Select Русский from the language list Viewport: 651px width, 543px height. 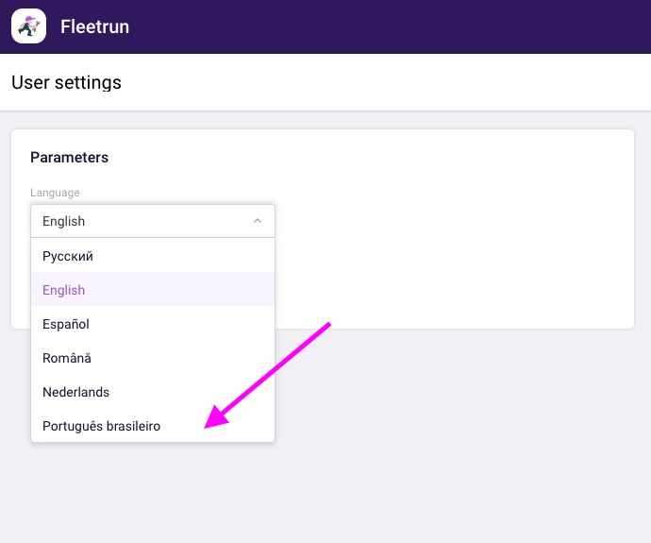point(68,256)
